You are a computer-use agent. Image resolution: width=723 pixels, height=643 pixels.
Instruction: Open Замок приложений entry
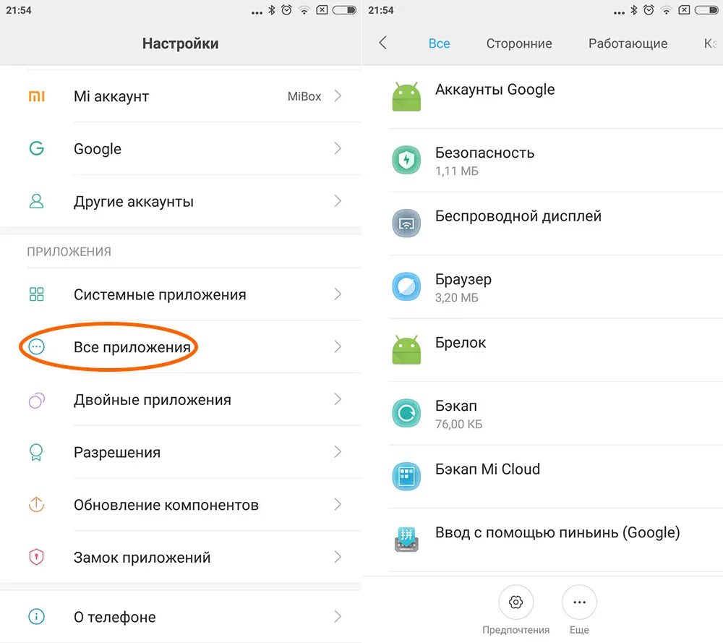181,557
